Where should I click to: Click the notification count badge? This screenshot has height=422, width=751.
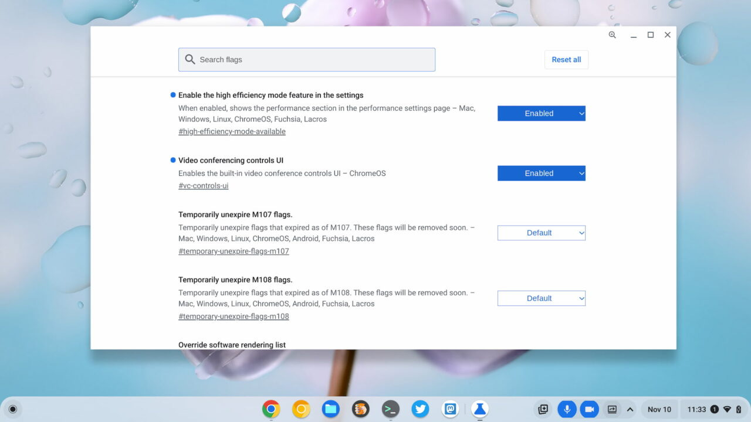714,409
